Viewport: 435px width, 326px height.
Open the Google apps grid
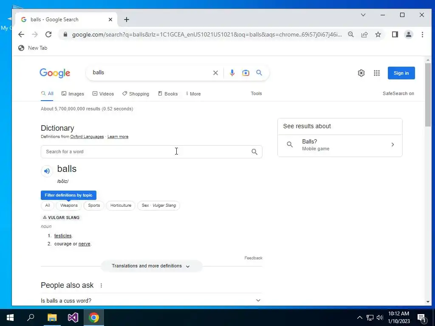pos(376,73)
